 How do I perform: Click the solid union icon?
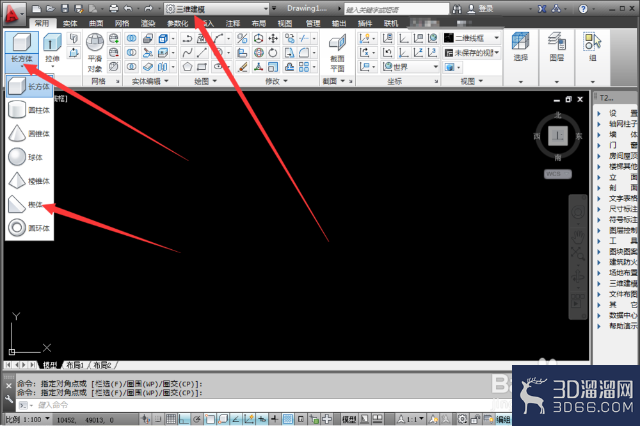131,38
